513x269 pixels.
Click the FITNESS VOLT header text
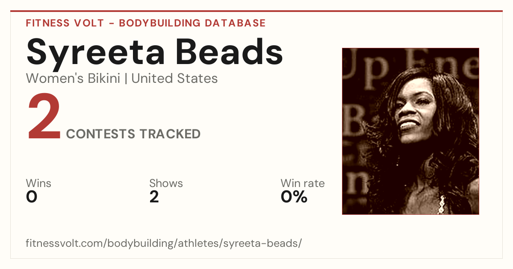click(65, 23)
